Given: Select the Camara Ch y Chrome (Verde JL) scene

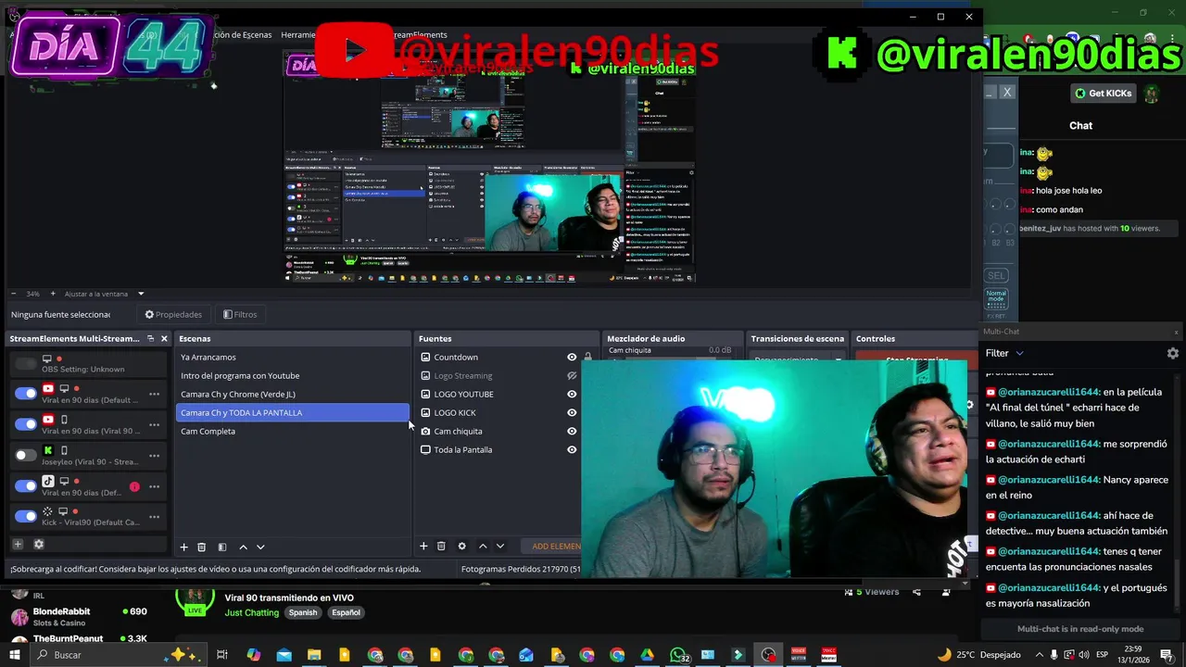Looking at the screenshot, I should point(292,394).
